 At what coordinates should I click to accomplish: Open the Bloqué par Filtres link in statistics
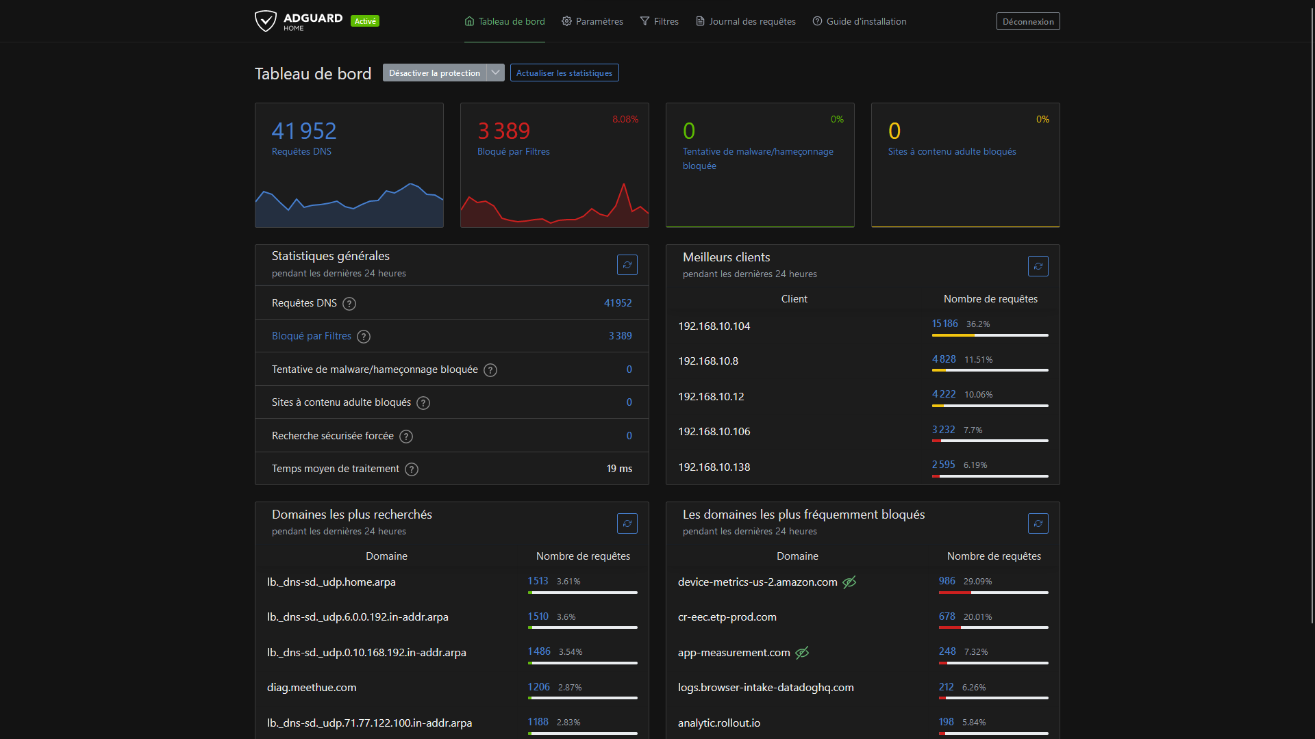pyautogui.click(x=312, y=336)
